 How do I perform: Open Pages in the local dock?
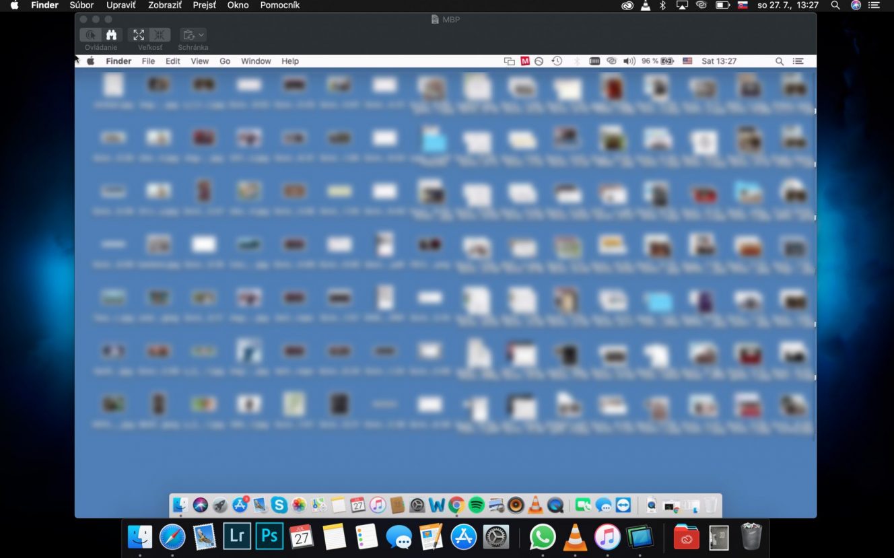tap(431, 536)
